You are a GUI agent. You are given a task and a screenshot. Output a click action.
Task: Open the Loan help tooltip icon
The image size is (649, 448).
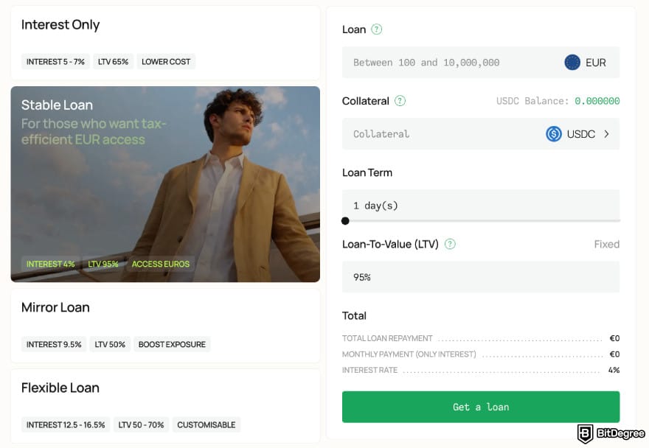click(x=376, y=29)
